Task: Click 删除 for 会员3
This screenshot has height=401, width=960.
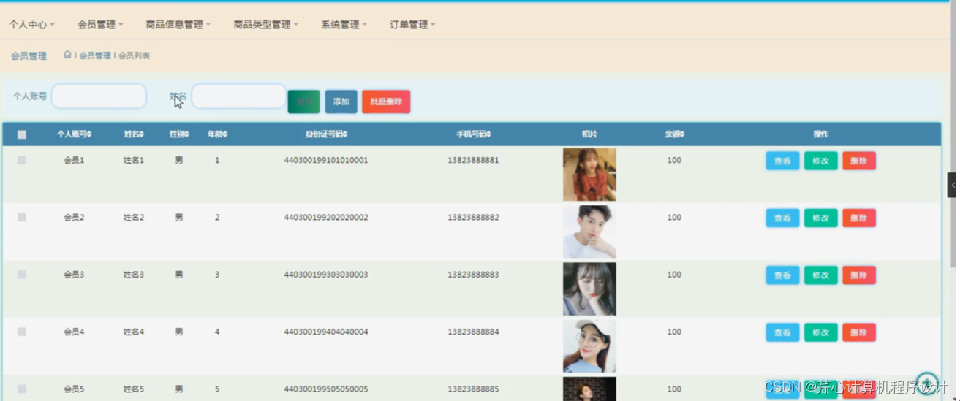Action: (859, 275)
